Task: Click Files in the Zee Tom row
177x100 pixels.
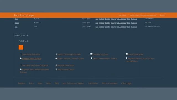Action: tap(129, 27)
